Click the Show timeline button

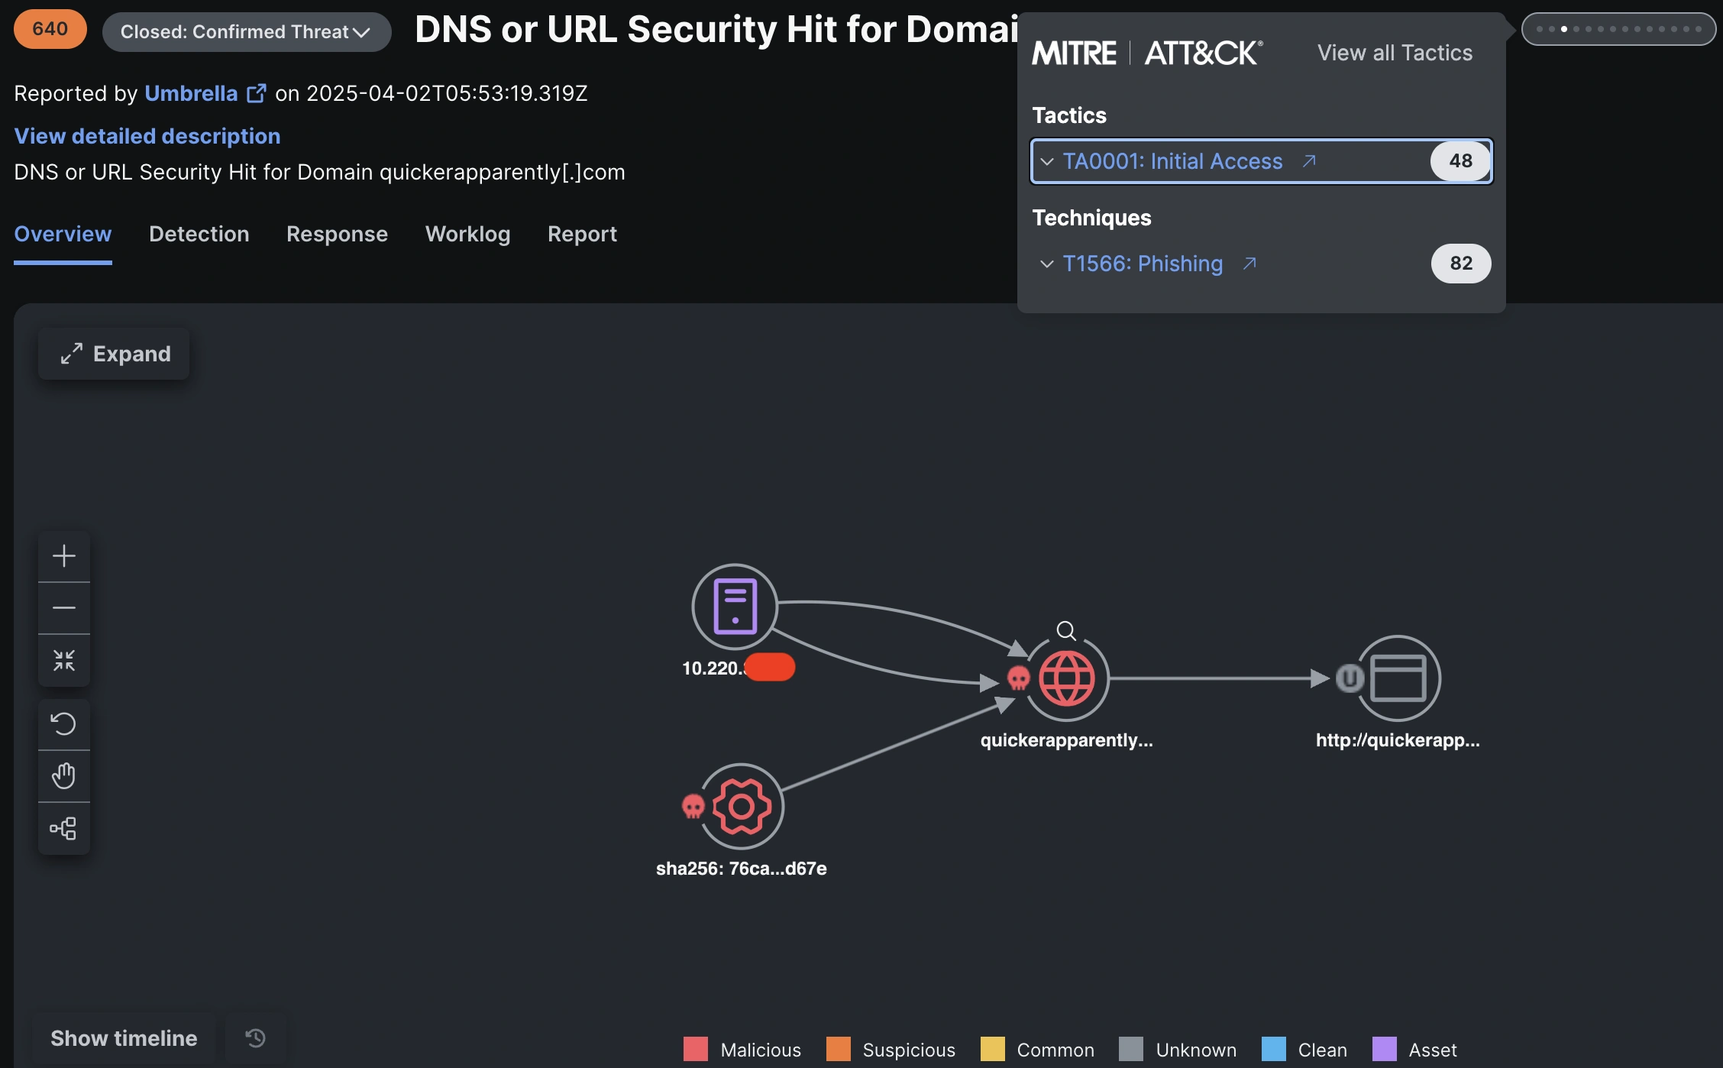[x=124, y=1038]
